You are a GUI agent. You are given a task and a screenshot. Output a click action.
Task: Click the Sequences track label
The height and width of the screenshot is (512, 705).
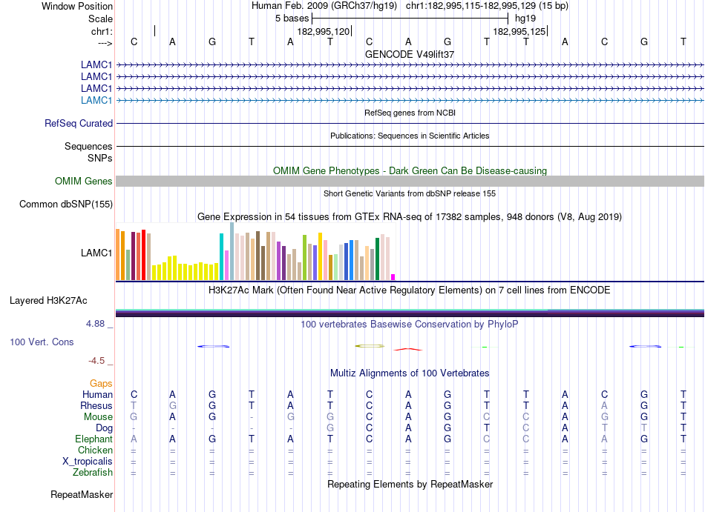pos(88,146)
